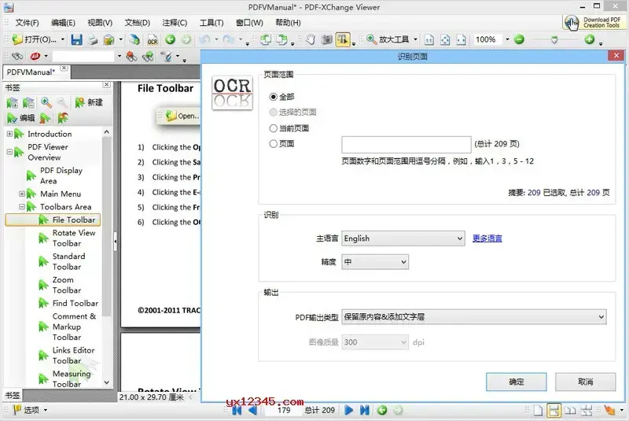Go to the first page
This screenshot has height=421, width=629.
click(x=237, y=410)
